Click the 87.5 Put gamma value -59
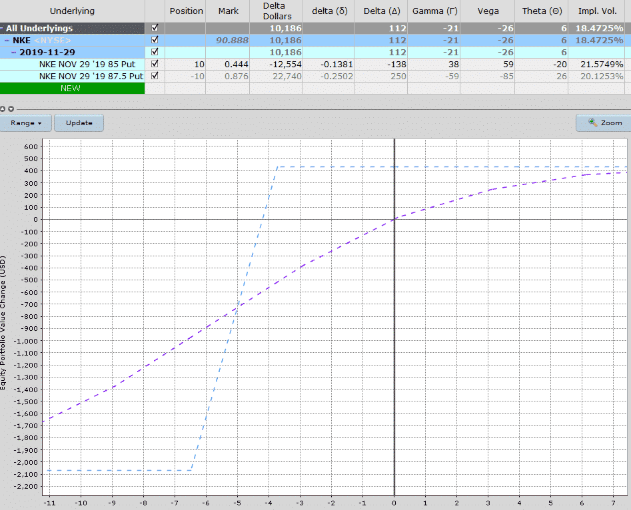 coord(451,77)
